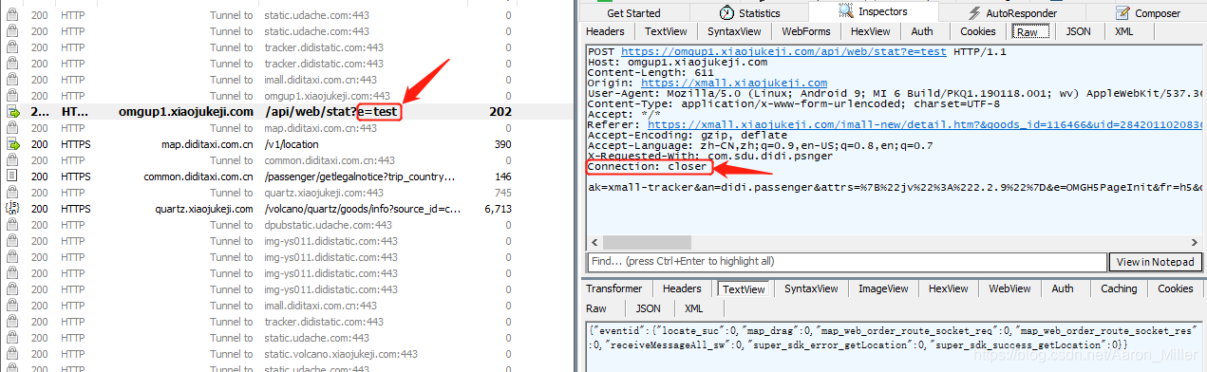Open response Raw inspector tab
Image resolution: width=1207 pixels, height=372 pixels.
click(595, 308)
